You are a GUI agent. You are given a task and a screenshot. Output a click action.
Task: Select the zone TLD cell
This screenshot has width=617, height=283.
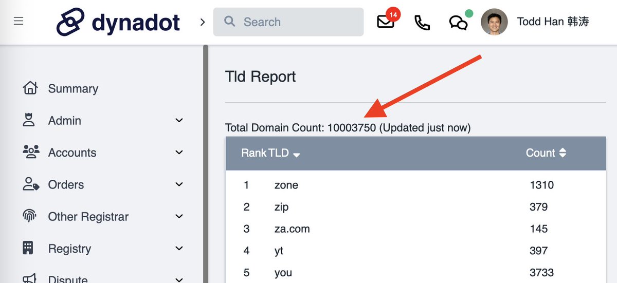pyautogui.click(x=286, y=185)
